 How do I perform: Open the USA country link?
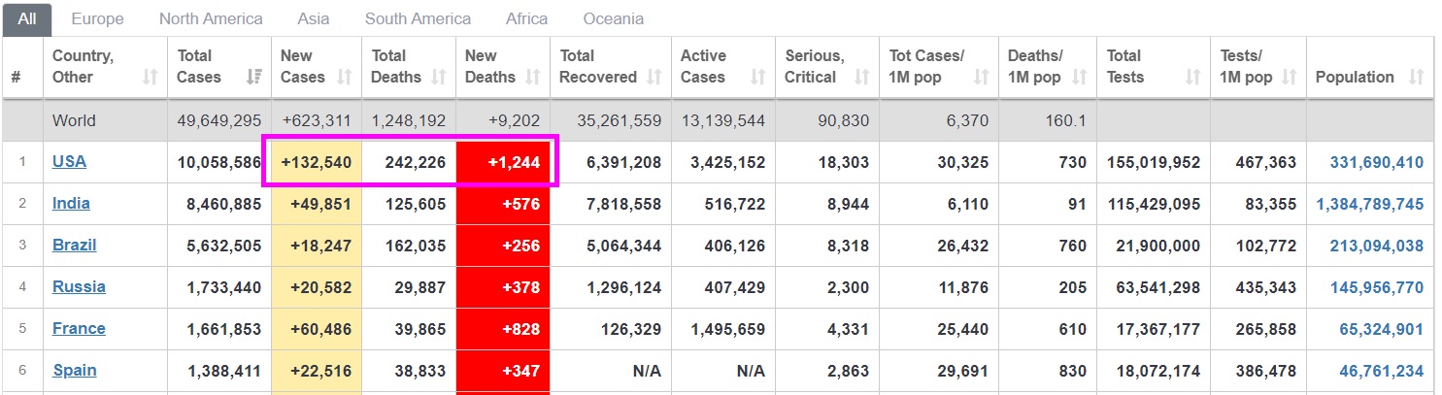(69, 161)
